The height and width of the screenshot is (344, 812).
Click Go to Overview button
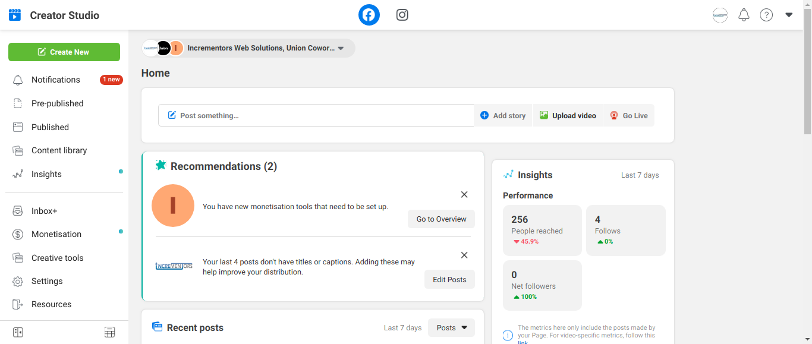coord(441,219)
